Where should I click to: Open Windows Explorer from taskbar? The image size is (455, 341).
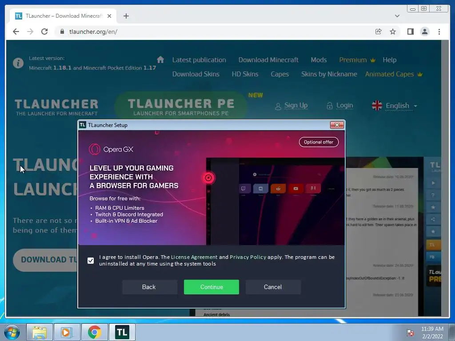[x=40, y=332]
